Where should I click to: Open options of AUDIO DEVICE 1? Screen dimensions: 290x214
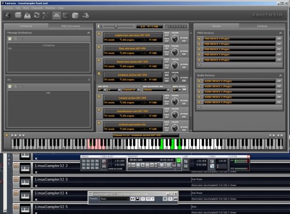click(279, 86)
